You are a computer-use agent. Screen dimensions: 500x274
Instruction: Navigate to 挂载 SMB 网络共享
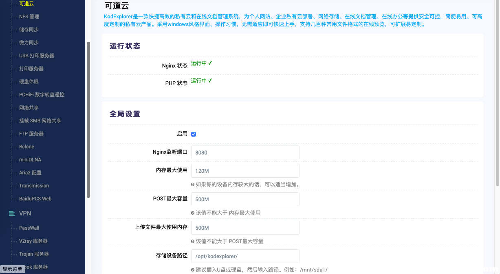(40, 121)
